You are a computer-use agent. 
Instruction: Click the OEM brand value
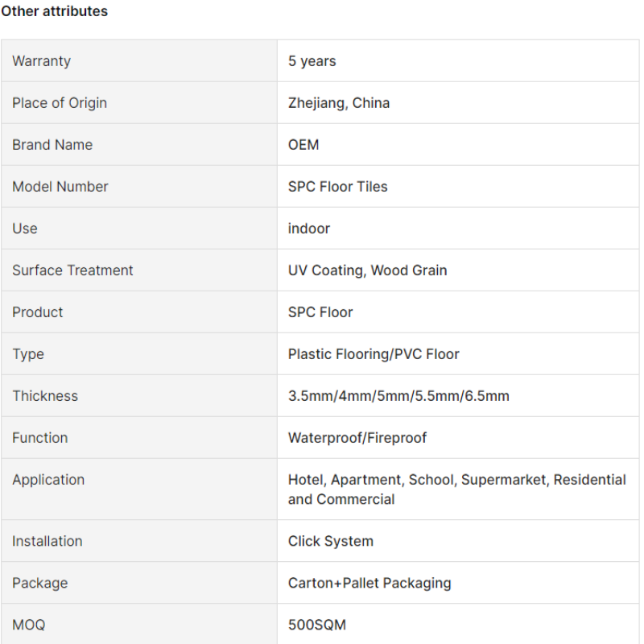pyautogui.click(x=303, y=145)
